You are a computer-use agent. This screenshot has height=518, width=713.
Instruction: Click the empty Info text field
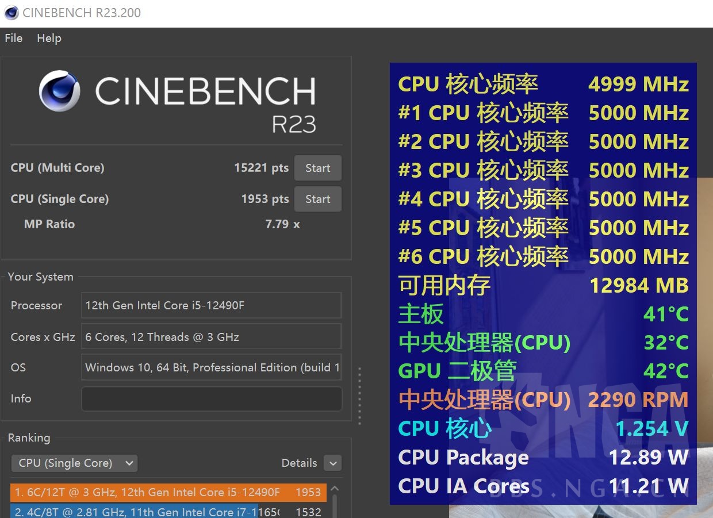click(x=211, y=399)
